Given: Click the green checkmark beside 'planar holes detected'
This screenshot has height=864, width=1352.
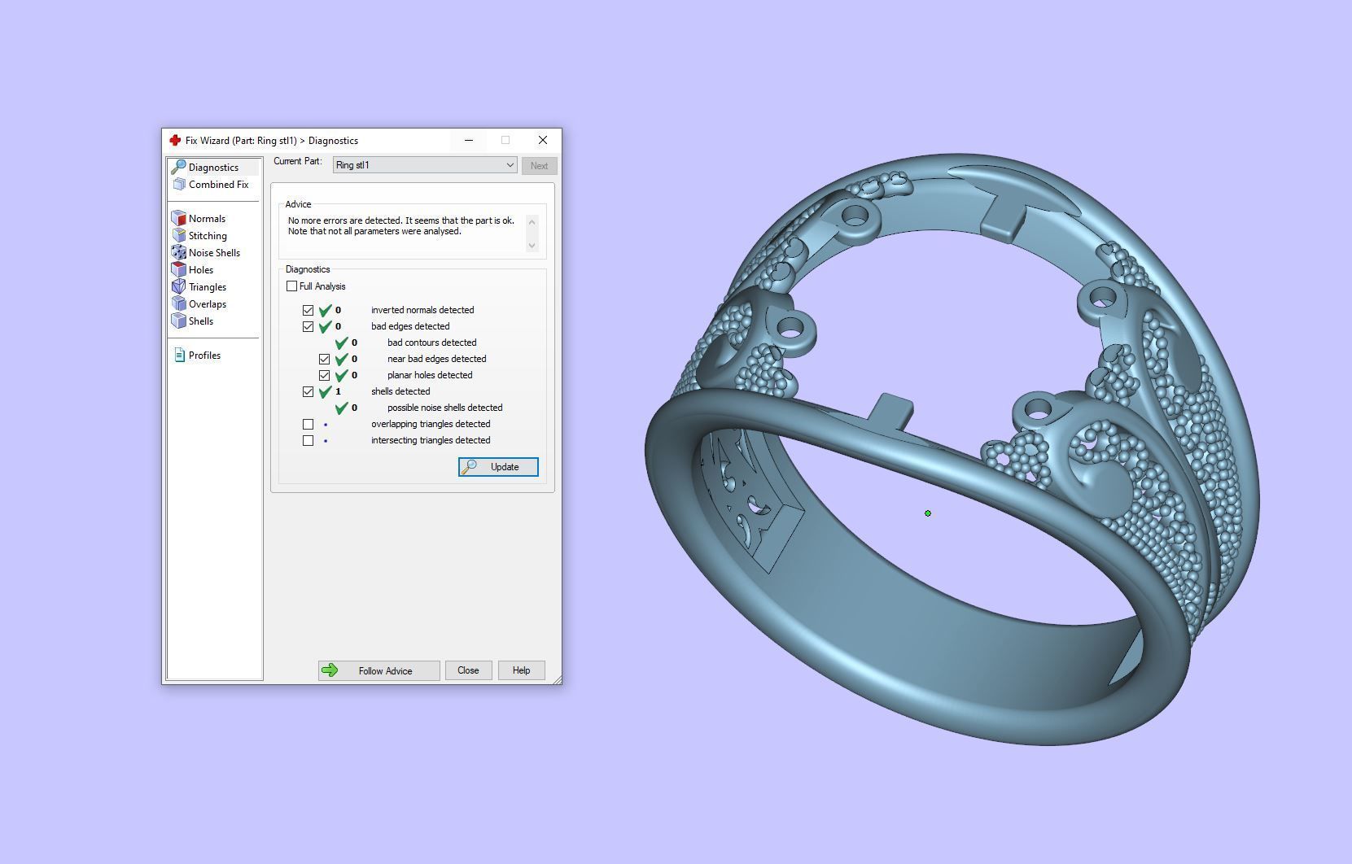Looking at the screenshot, I should (x=342, y=375).
